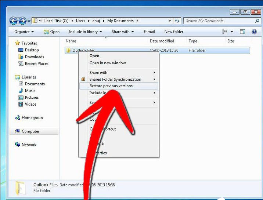Open the Videos library

pos(30,104)
